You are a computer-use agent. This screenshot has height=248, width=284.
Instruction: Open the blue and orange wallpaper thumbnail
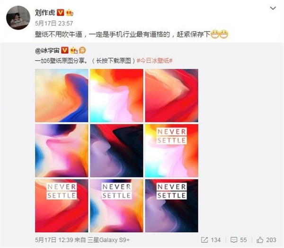tap(62, 95)
